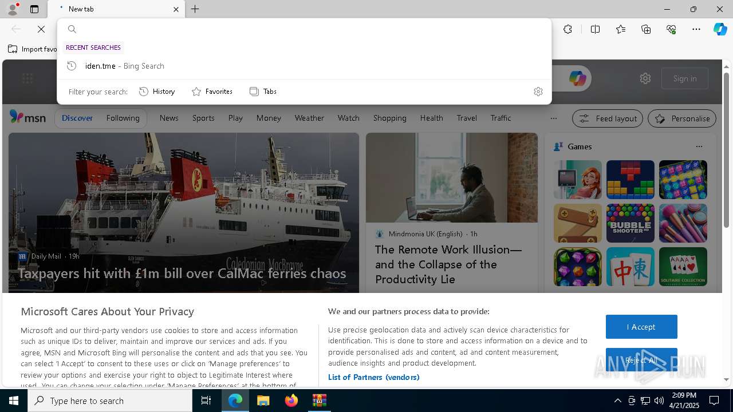The width and height of the screenshot is (733, 412).
Task: Click the Sign in button
Action: [x=685, y=78]
